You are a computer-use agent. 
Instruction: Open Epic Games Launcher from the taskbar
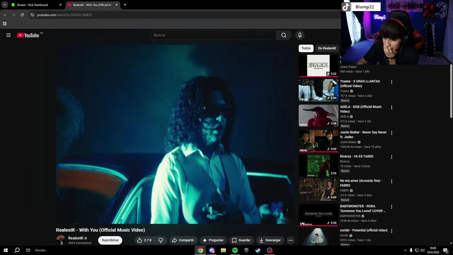click(246, 250)
